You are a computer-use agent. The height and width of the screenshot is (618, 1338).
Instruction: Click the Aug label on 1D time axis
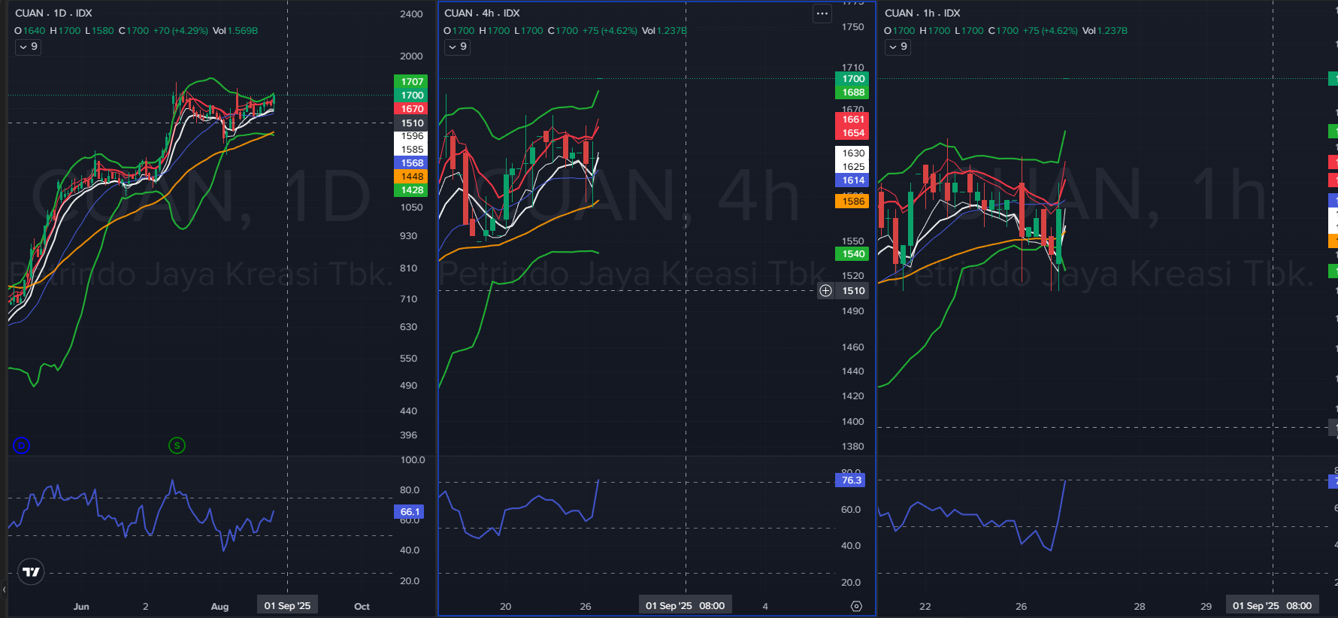click(219, 606)
